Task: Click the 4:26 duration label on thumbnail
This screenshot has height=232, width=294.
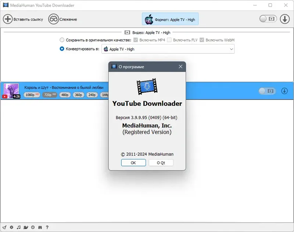Action: 17,97
